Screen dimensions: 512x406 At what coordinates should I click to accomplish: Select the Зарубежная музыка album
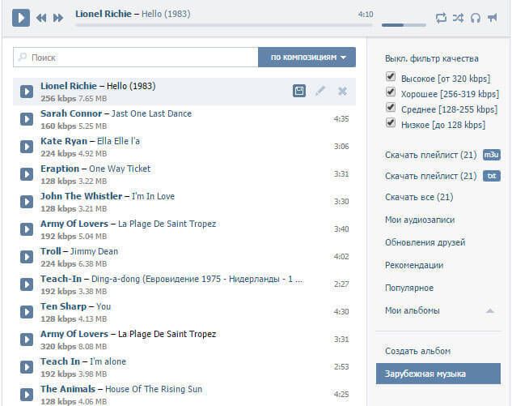click(438, 374)
